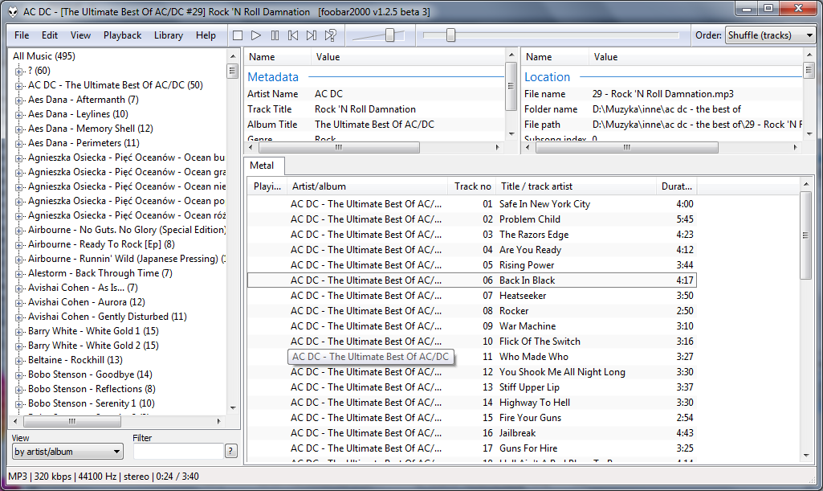The image size is (823, 491).
Task: Expand AC DC - The Ultimate Best Of node
Action: 19,86
